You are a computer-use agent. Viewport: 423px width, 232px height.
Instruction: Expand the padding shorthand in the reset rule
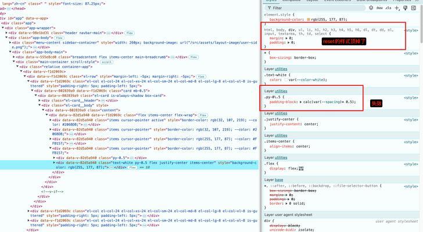coord(289,42)
